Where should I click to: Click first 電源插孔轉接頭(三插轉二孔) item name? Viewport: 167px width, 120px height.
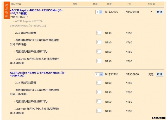32,52
